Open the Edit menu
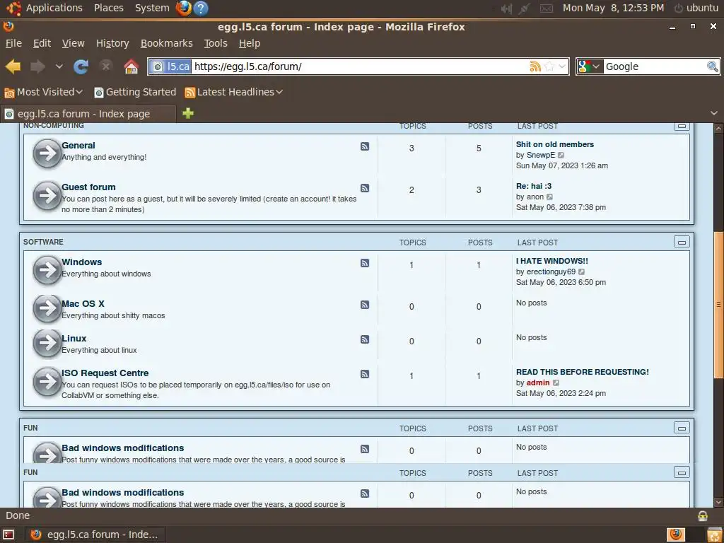This screenshot has width=724, height=543. tap(42, 43)
